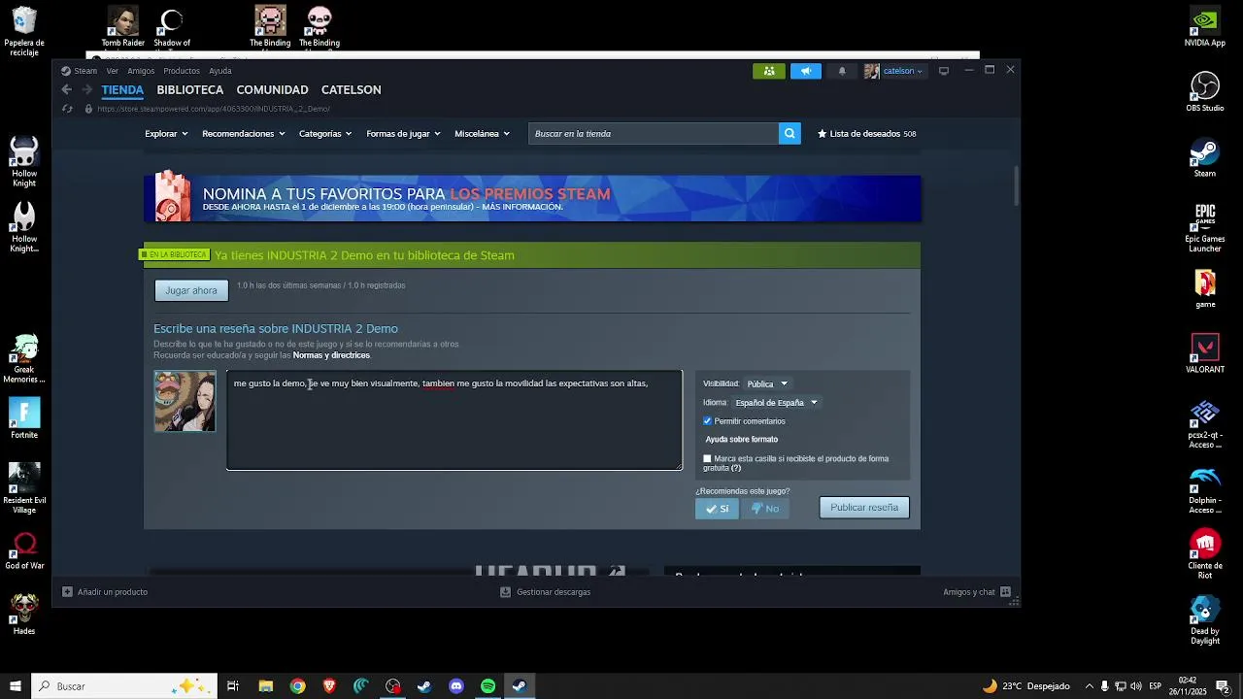This screenshot has height=699, width=1243.
Task: Select the Epic Games Launcher desktop icon
Action: click(1205, 228)
